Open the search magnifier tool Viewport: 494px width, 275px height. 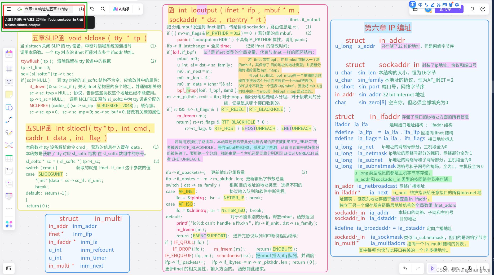coord(103,9)
